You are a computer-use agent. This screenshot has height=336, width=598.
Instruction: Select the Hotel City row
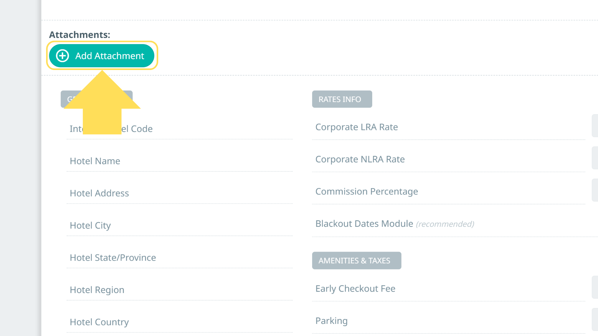pos(90,225)
